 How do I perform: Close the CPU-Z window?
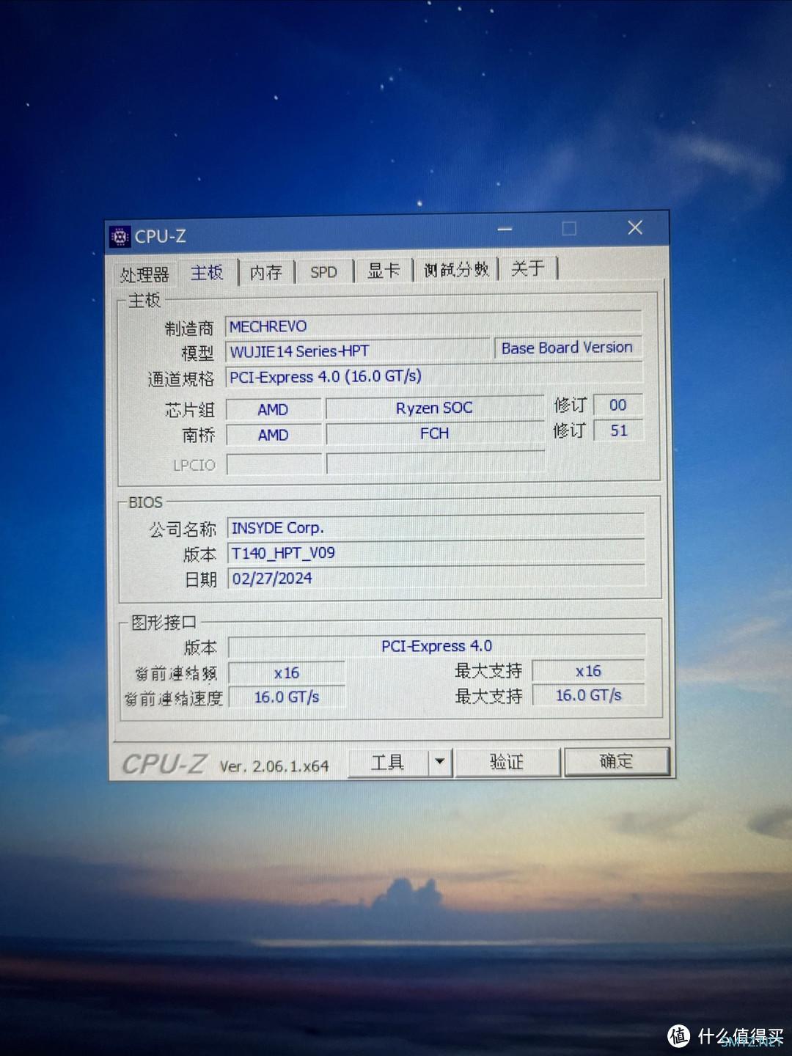[635, 228]
